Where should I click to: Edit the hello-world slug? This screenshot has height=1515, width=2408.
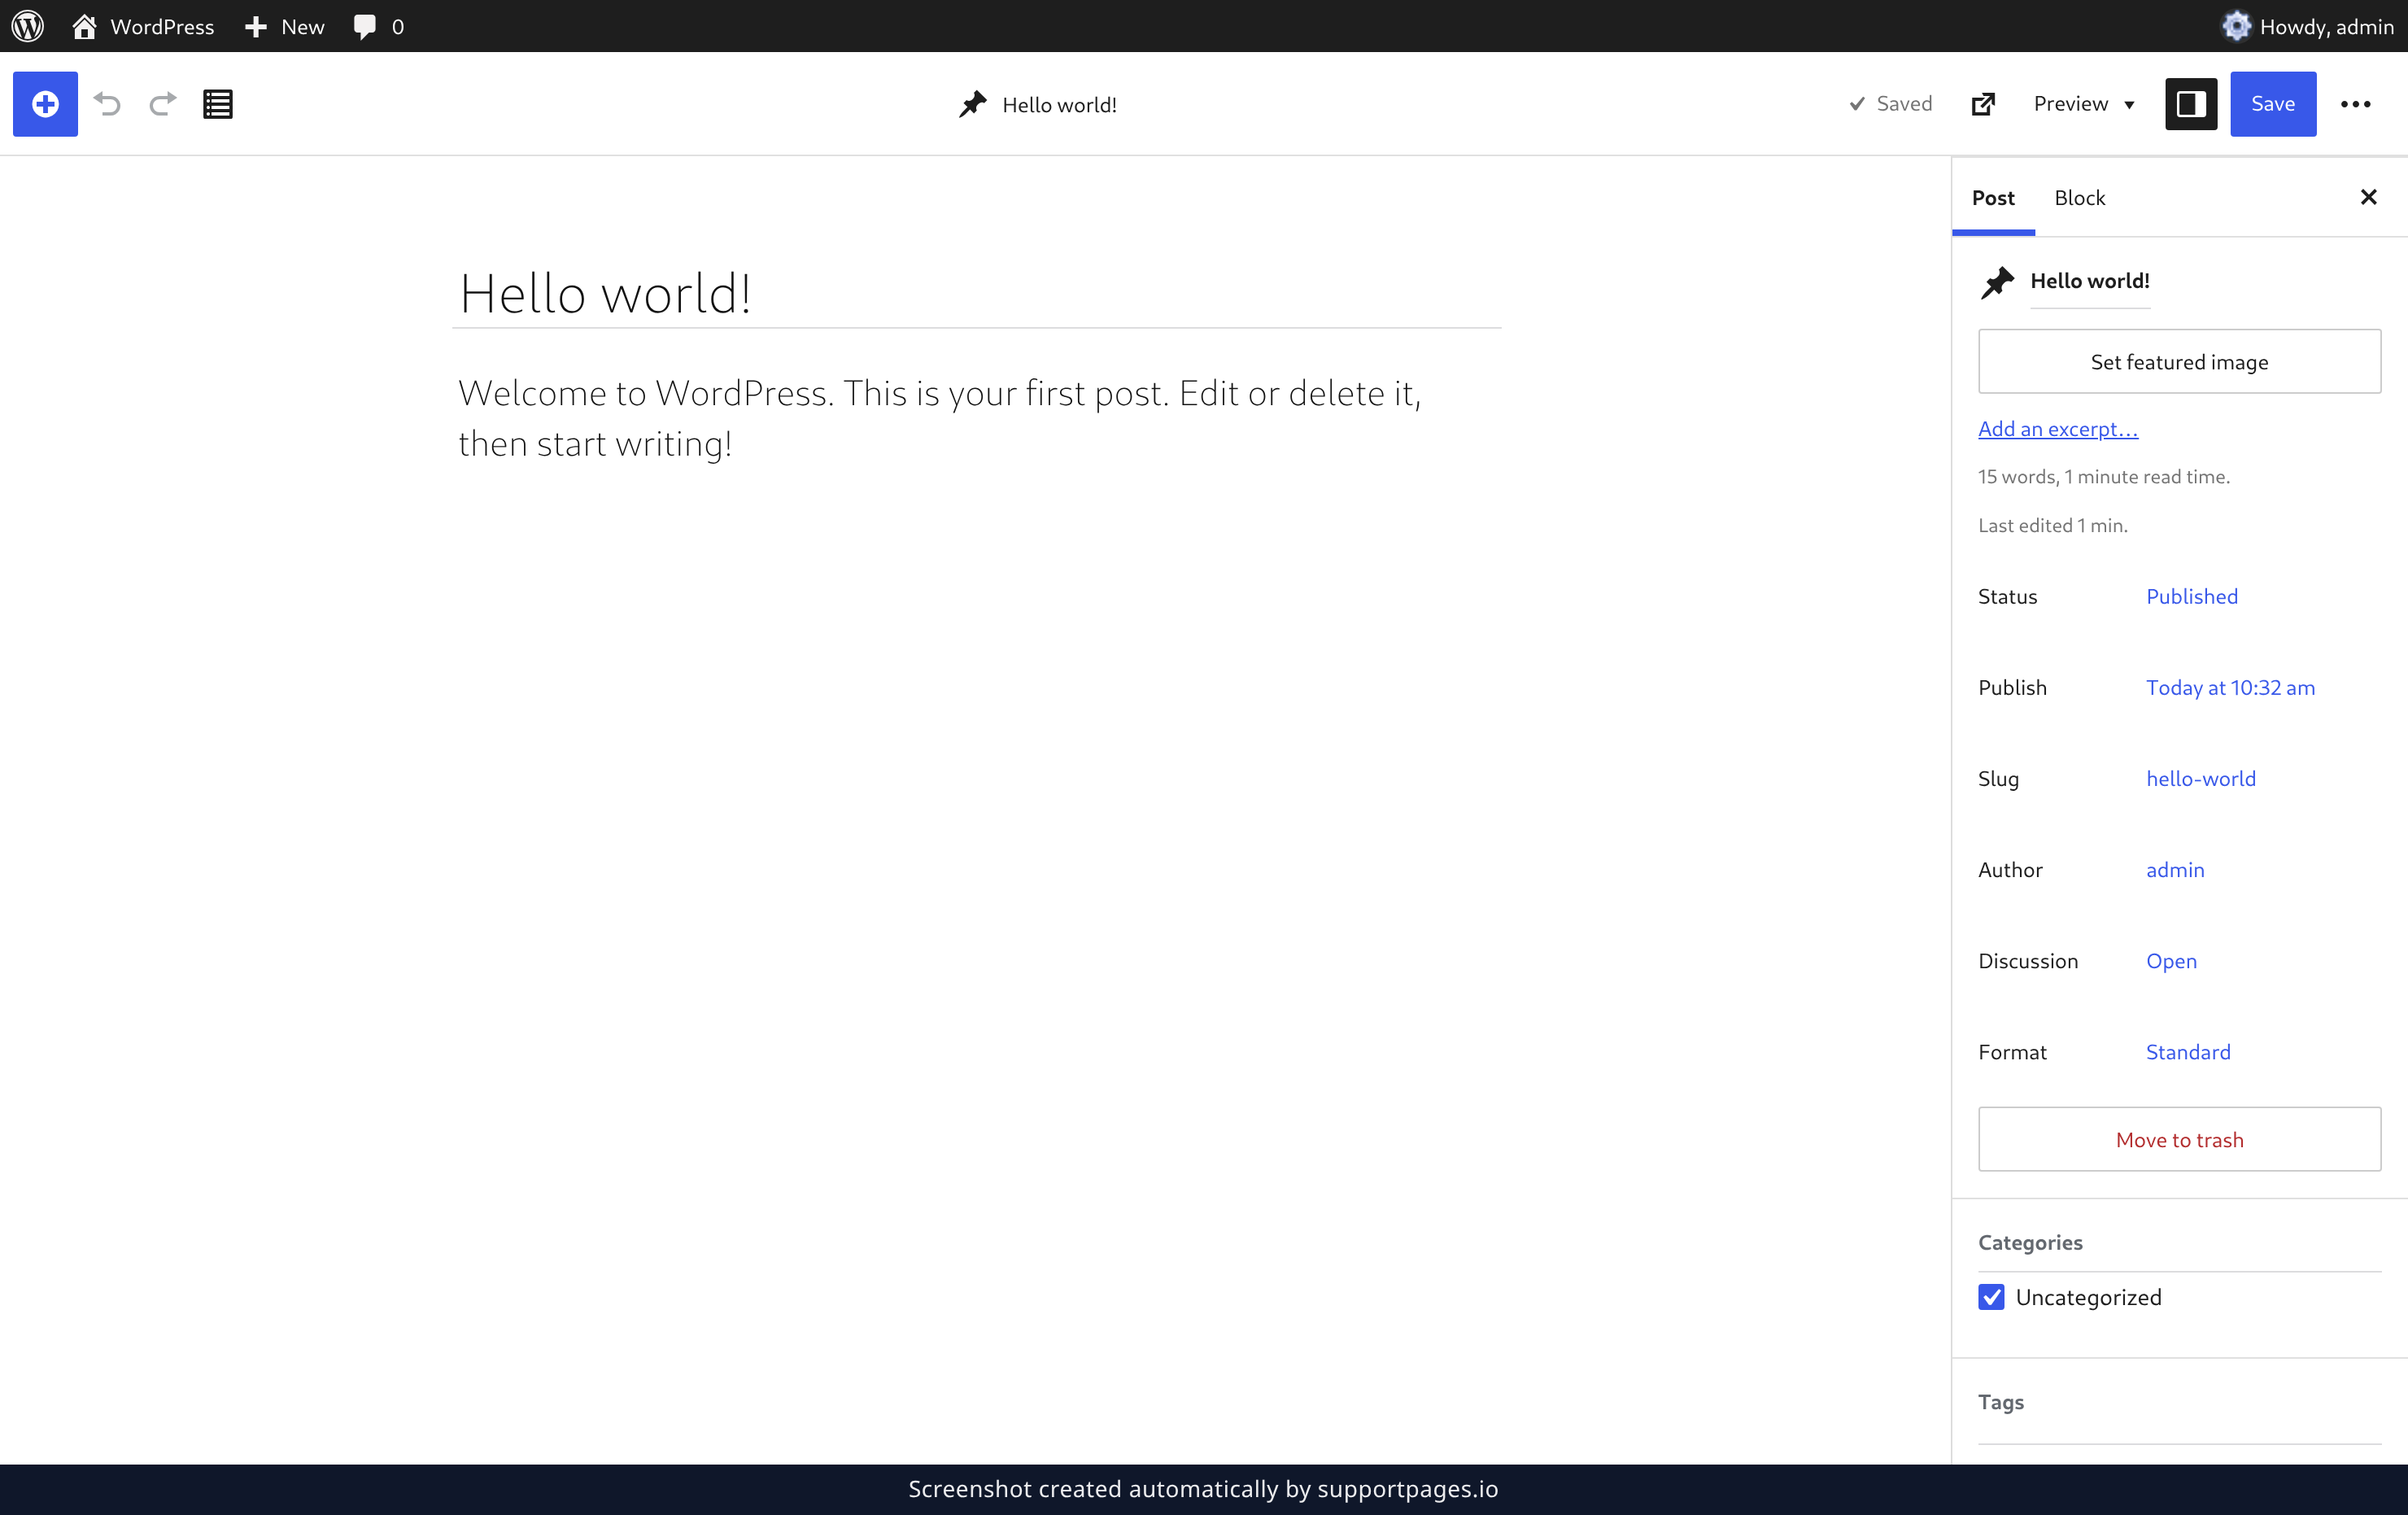2201,779
